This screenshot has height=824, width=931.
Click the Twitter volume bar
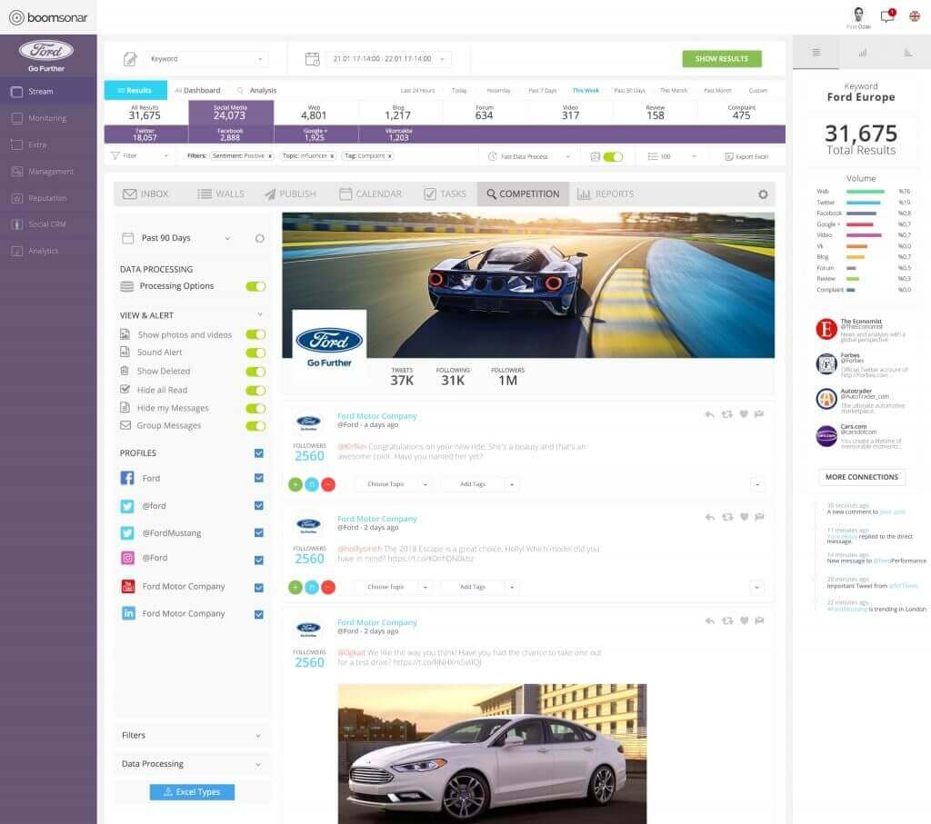pyautogui.click(x=864, y=203)
